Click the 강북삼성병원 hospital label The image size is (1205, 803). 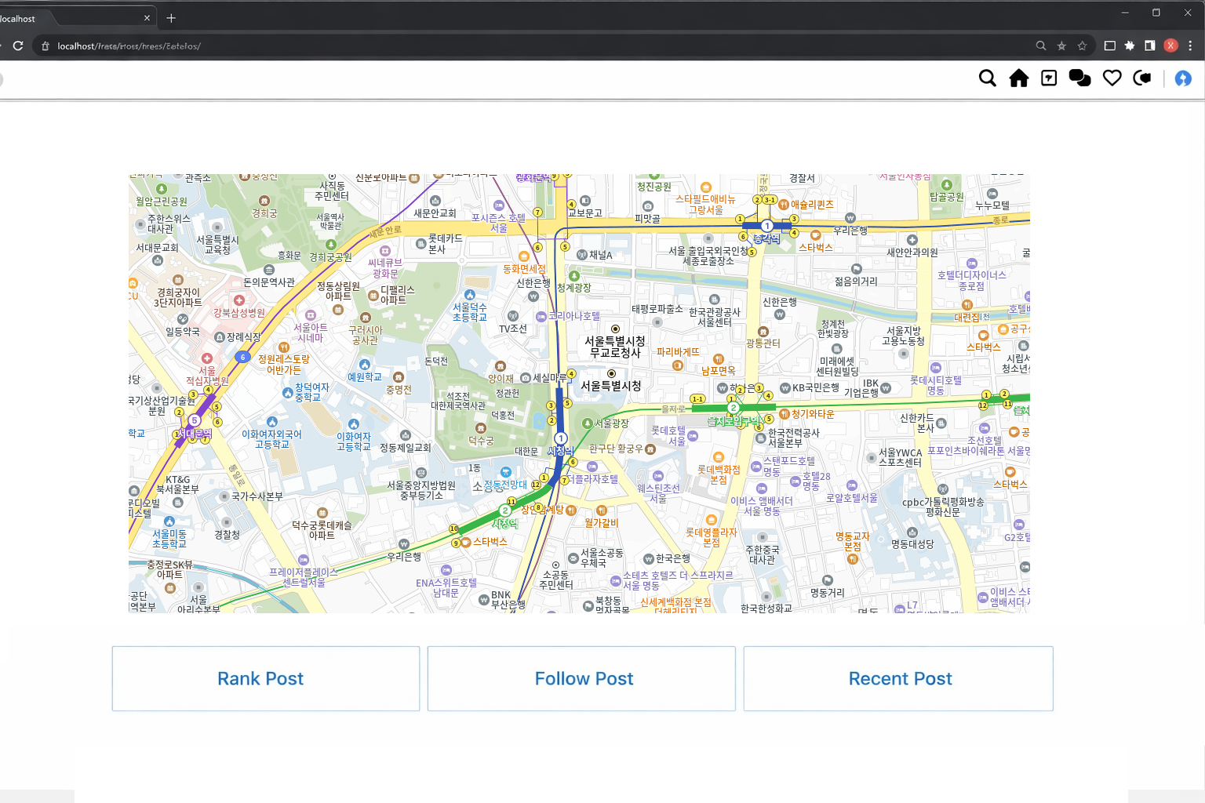point(239,313)
